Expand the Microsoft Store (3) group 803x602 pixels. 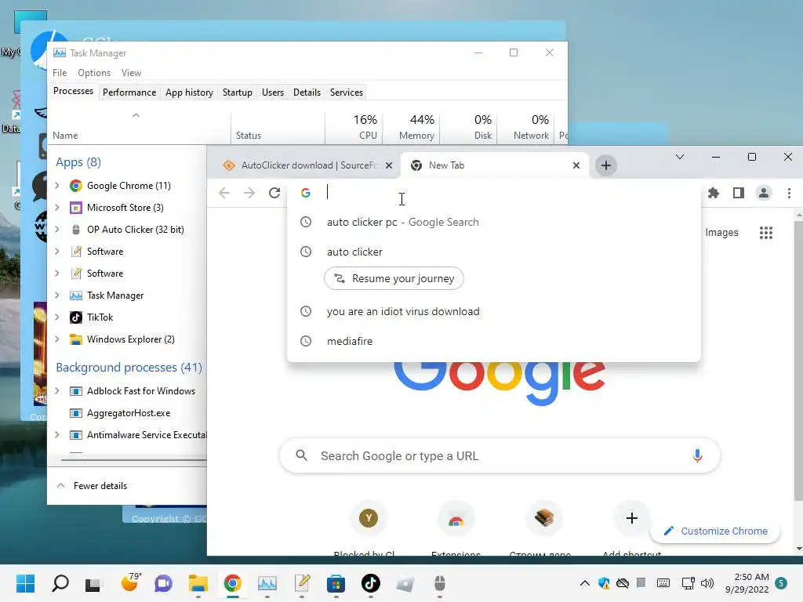coord(57,208)
